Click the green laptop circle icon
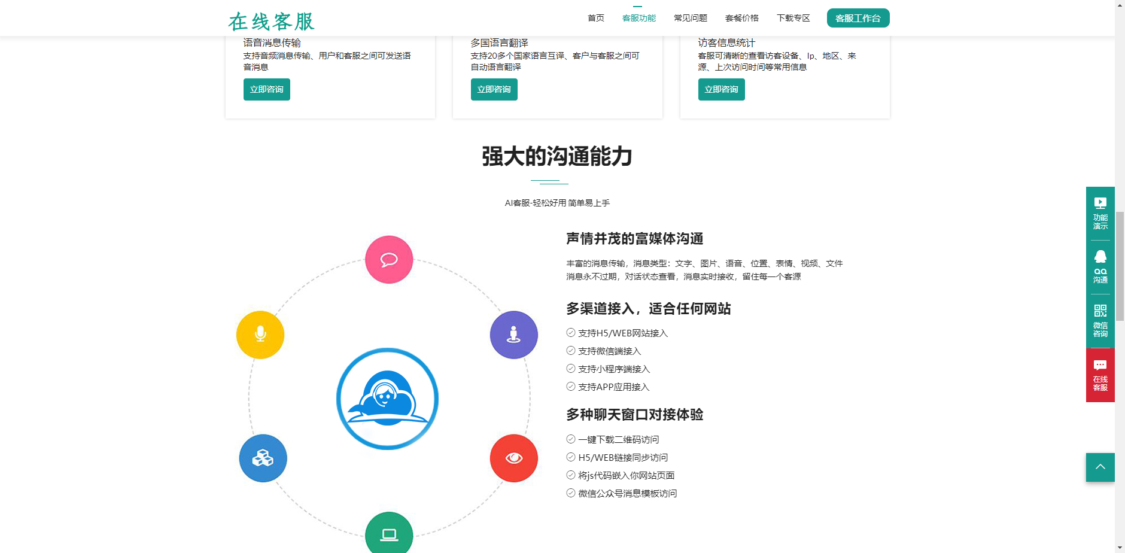 pos(389,534)
